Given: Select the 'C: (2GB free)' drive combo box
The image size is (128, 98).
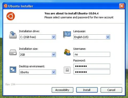Looking at the screenshot, I should 38,37.
